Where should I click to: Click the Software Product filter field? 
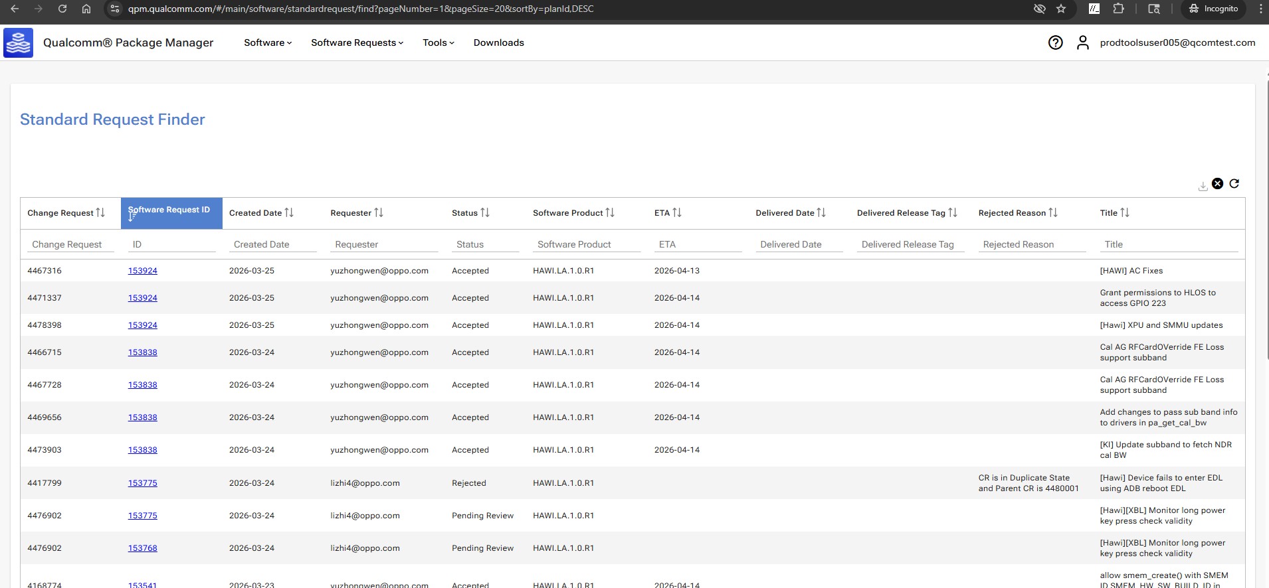[587, 244]
